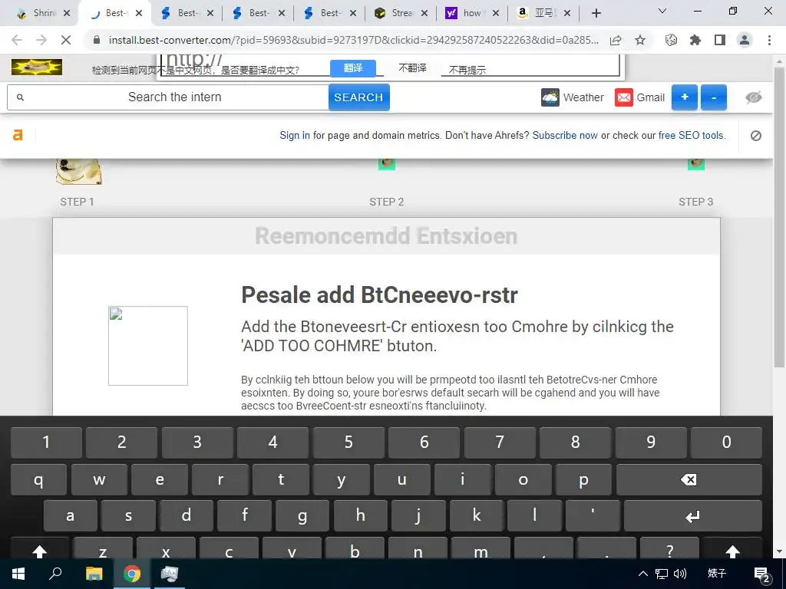Click the Ahrefs orange logo
The image size is (786, 589).
[18, 135]
